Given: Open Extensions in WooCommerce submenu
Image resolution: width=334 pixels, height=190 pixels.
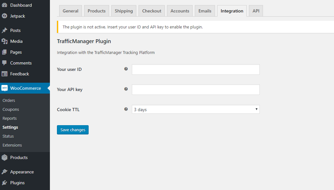Looking at the screenshot, I should 12,145.
